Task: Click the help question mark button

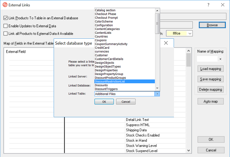Action: [208, 5]
